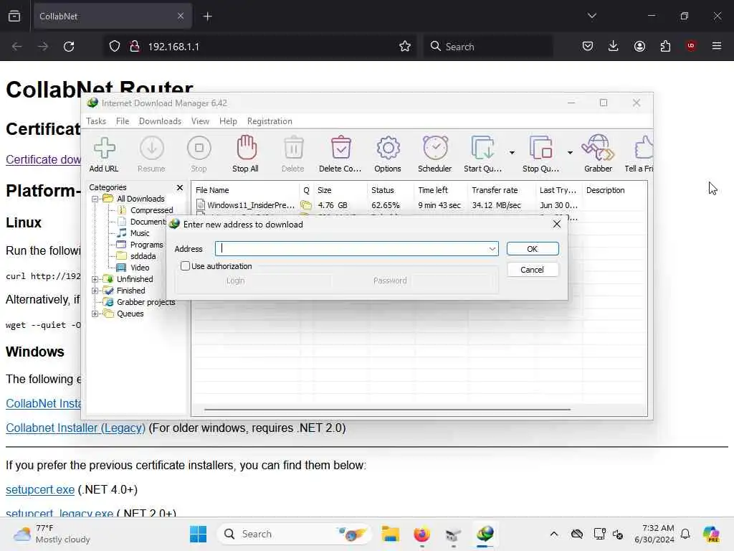
Task: Open IDM Options gear icon
Action: pos(388,148)
